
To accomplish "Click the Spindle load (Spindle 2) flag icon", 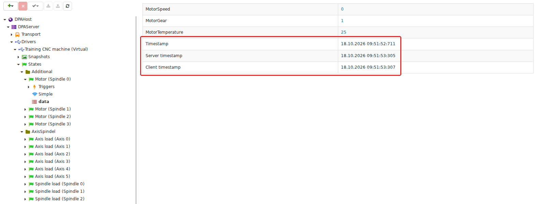I will tap(31, 199).
